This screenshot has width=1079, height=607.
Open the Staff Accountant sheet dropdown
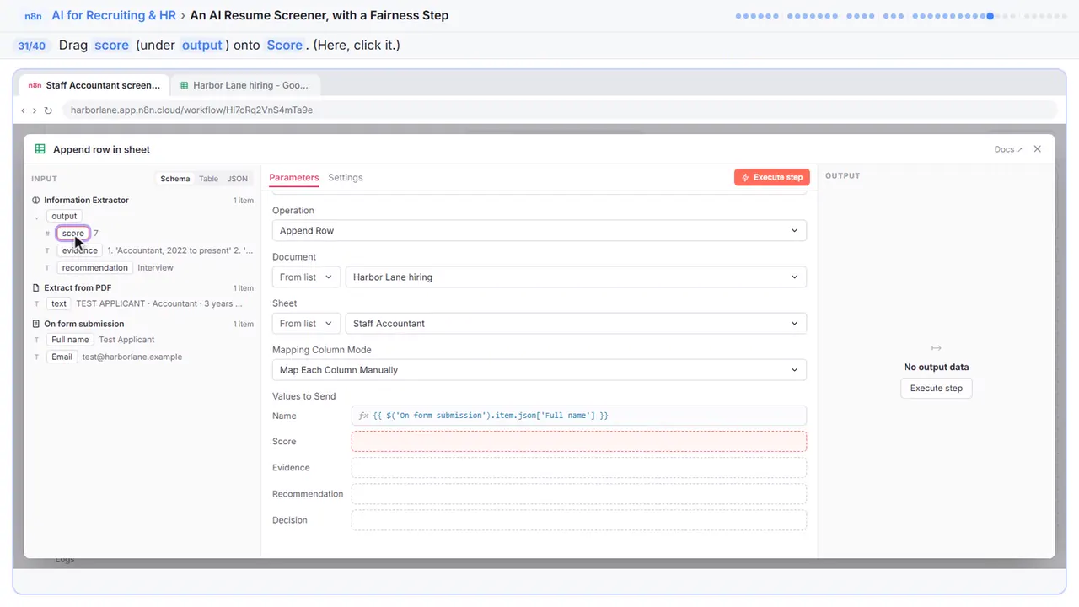click(576, 324)
